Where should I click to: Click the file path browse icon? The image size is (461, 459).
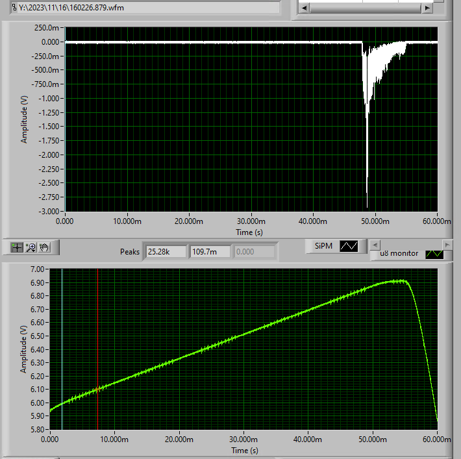click(x=14, y=7)
